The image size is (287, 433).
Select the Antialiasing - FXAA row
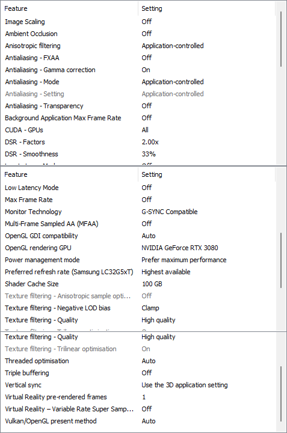(138, 58)
